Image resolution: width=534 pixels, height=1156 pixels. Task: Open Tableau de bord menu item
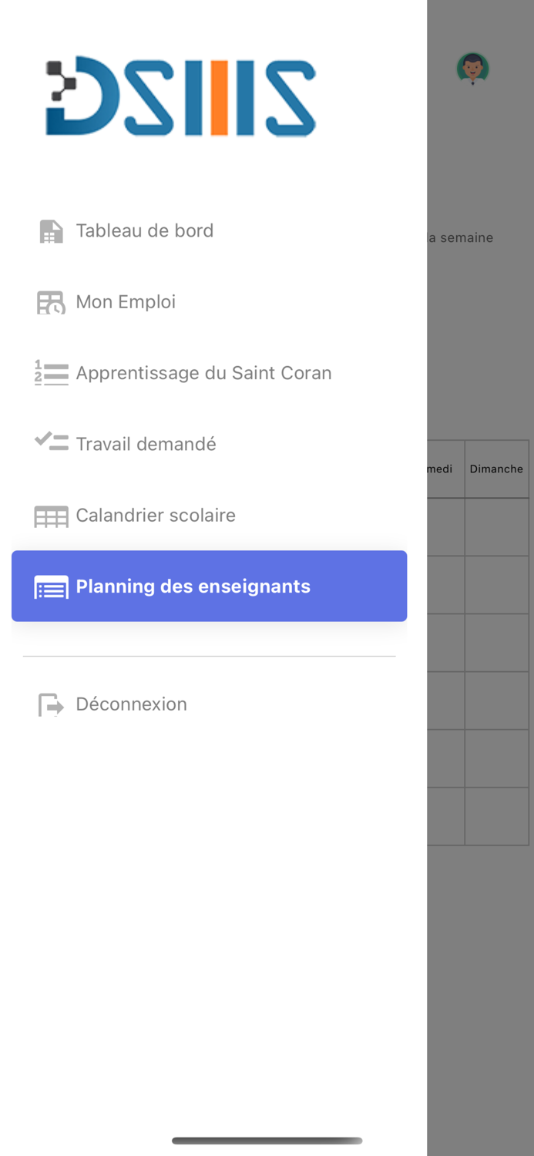pyautogui.click(x=145, y=230)
